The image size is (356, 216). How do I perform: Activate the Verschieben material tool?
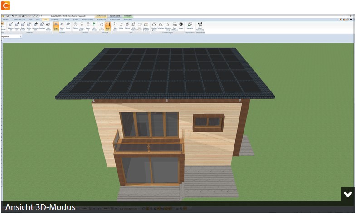pyautogui.click(x=35, y=26)
